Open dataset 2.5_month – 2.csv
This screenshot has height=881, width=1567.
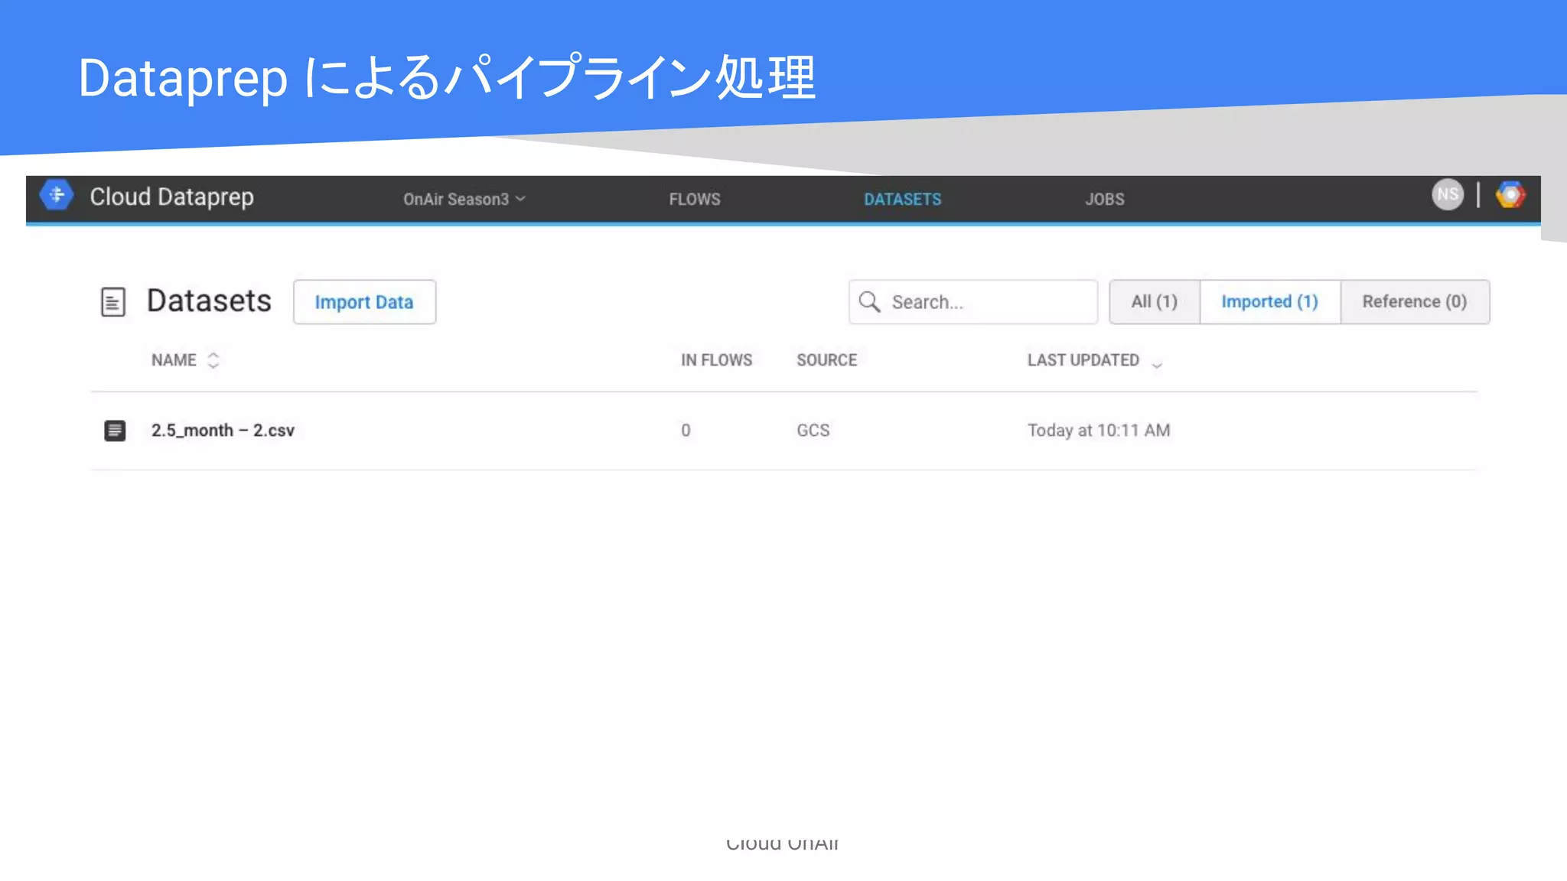223,431
